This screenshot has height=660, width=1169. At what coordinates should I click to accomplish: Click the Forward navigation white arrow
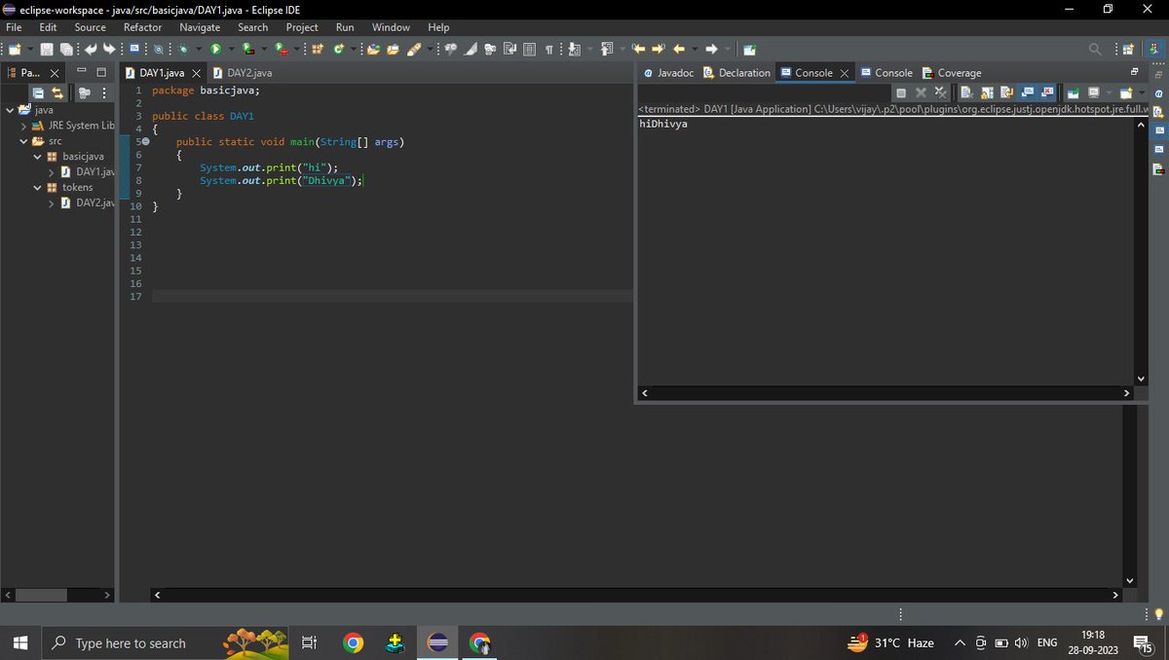[x=711, y=49]
